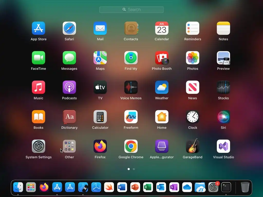Launch Apple Configurator

pos(162,146)
